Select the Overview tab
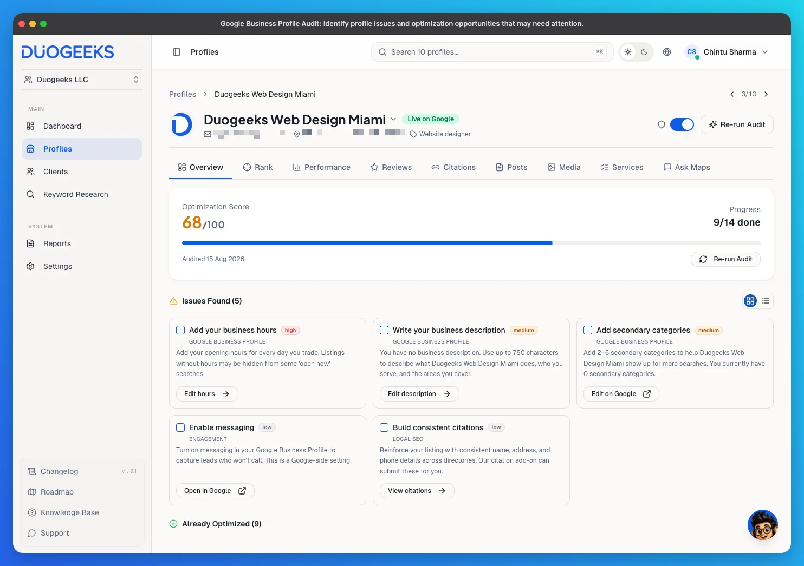 200,167
